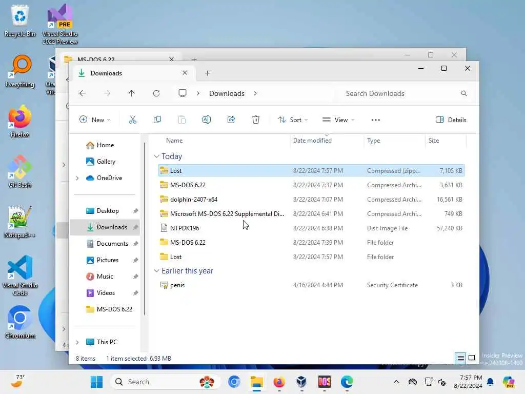Image resolution: width=525 pixels, height=394 pixels.
Task: Open Music in the navigation pane
Action: click(x=105, y=277)
